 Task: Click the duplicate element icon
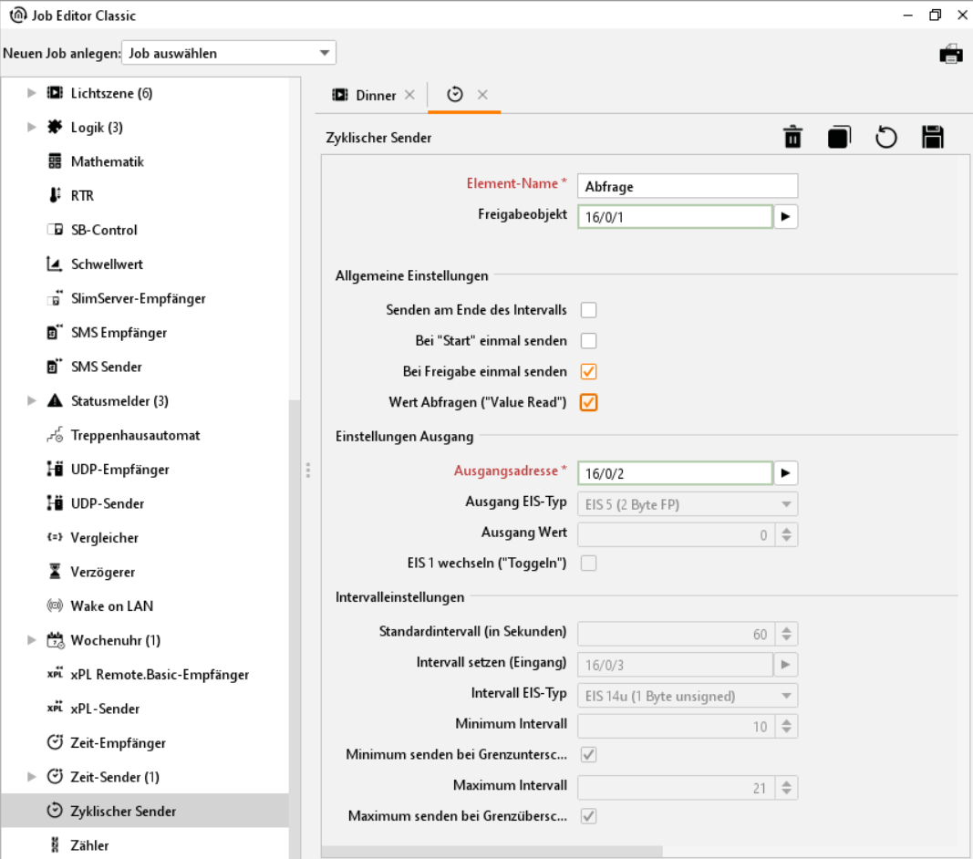pyautogui.click(x=839, y=138)
